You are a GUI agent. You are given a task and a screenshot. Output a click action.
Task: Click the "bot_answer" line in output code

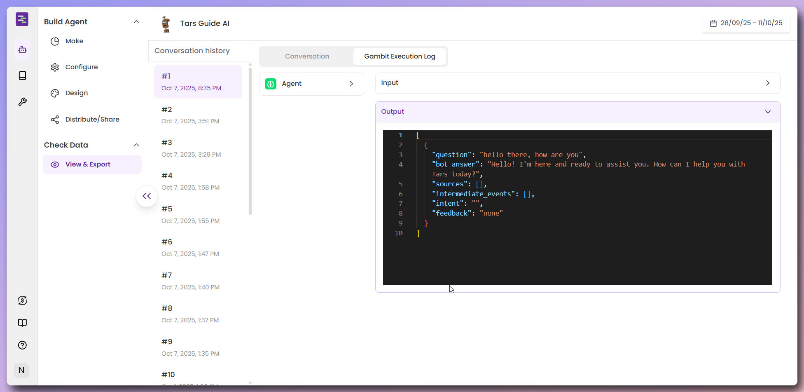pos(588,169)
